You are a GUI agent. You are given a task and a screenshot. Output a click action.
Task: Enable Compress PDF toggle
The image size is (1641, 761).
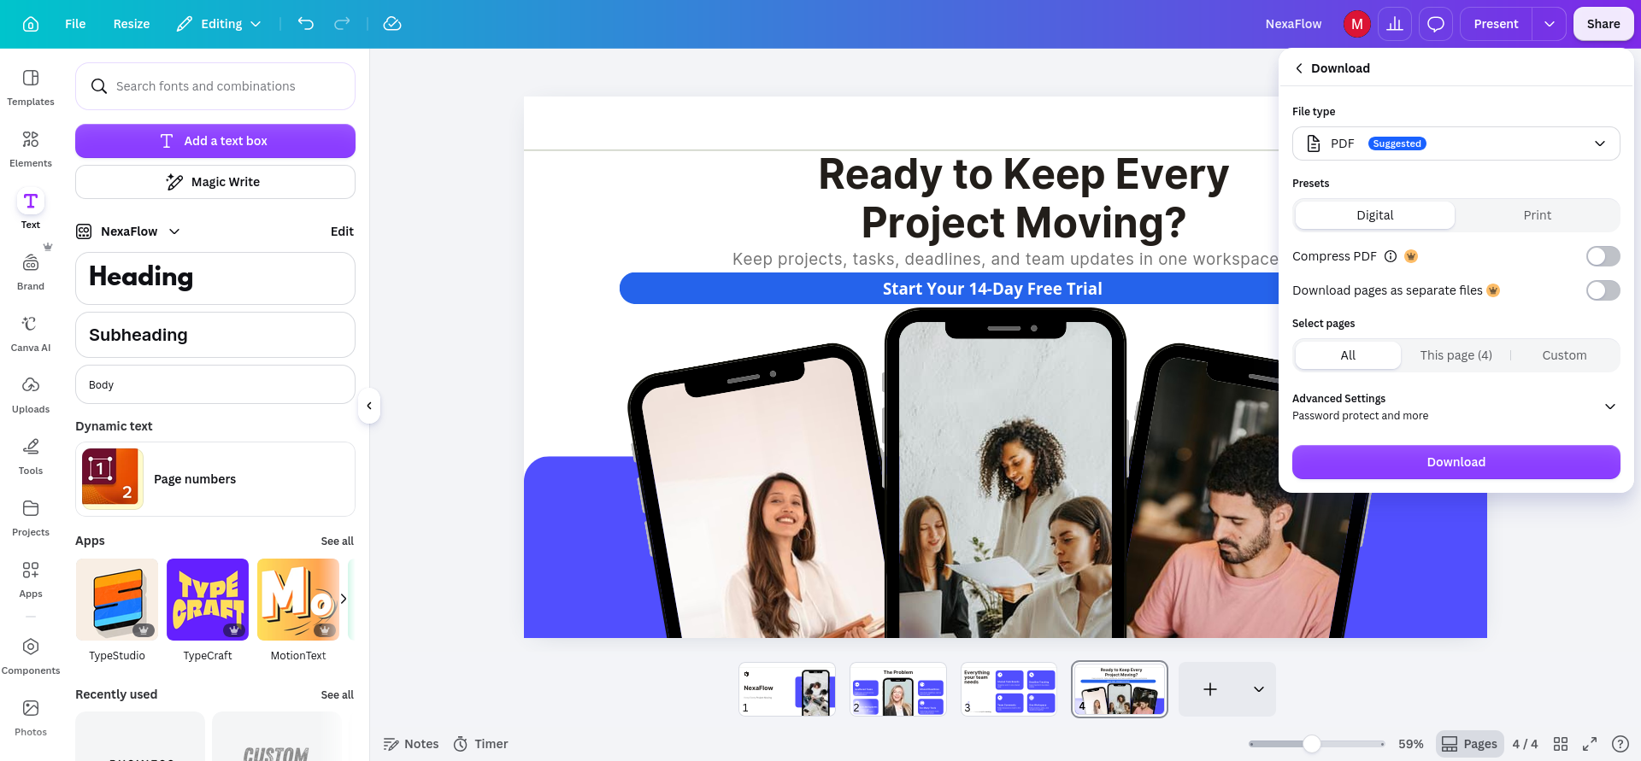tap(1603, 256)
